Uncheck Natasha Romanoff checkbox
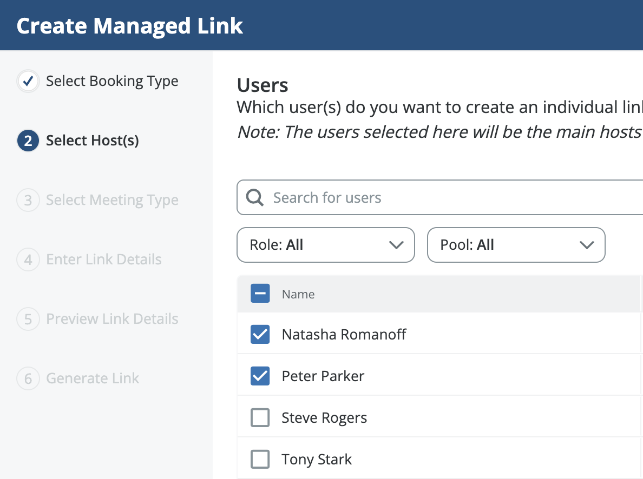The width and height of the screenshot is (643, 479). (x=260, y=335)
